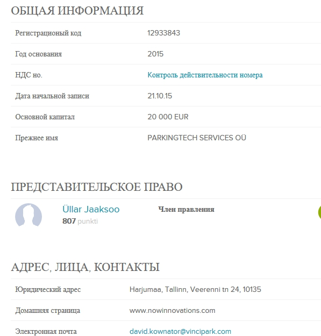Click the share capital value 20 000 EUR

click(x=168, y=117)
